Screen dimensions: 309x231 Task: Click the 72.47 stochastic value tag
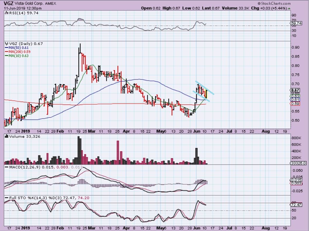(x=296, y=205)
